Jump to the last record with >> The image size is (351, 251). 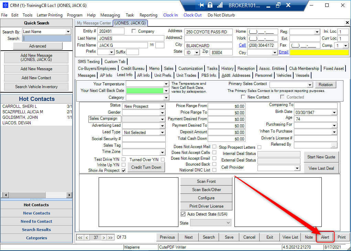tap(110, 238)
